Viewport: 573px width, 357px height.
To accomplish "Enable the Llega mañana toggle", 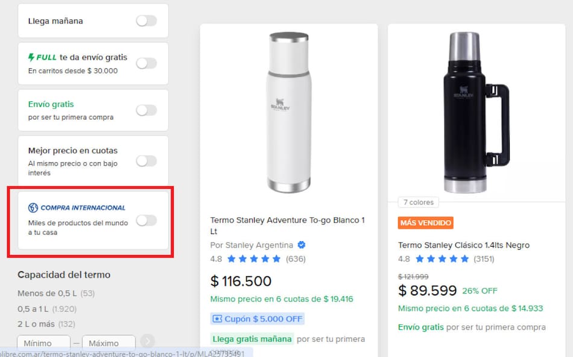I will (145, 20).
